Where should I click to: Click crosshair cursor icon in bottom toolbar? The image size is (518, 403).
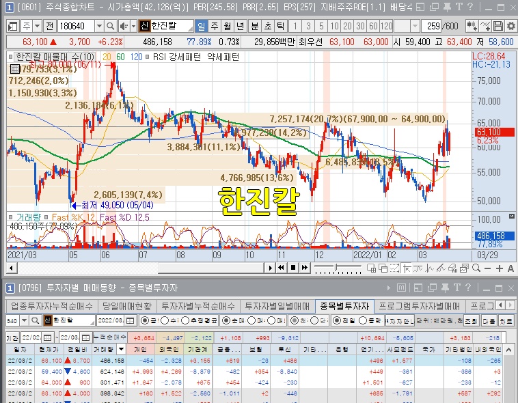click(407, 268)
